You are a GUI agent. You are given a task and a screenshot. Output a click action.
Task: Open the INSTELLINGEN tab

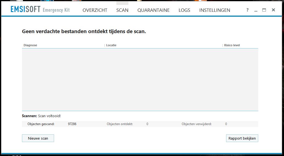(x=215, y=10)
